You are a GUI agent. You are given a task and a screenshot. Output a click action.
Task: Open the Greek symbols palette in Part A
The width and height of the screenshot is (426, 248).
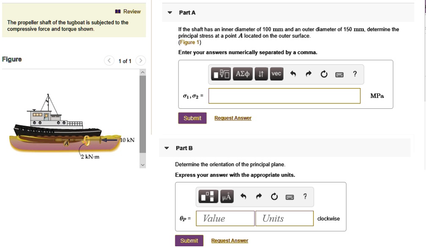(243, 74)
